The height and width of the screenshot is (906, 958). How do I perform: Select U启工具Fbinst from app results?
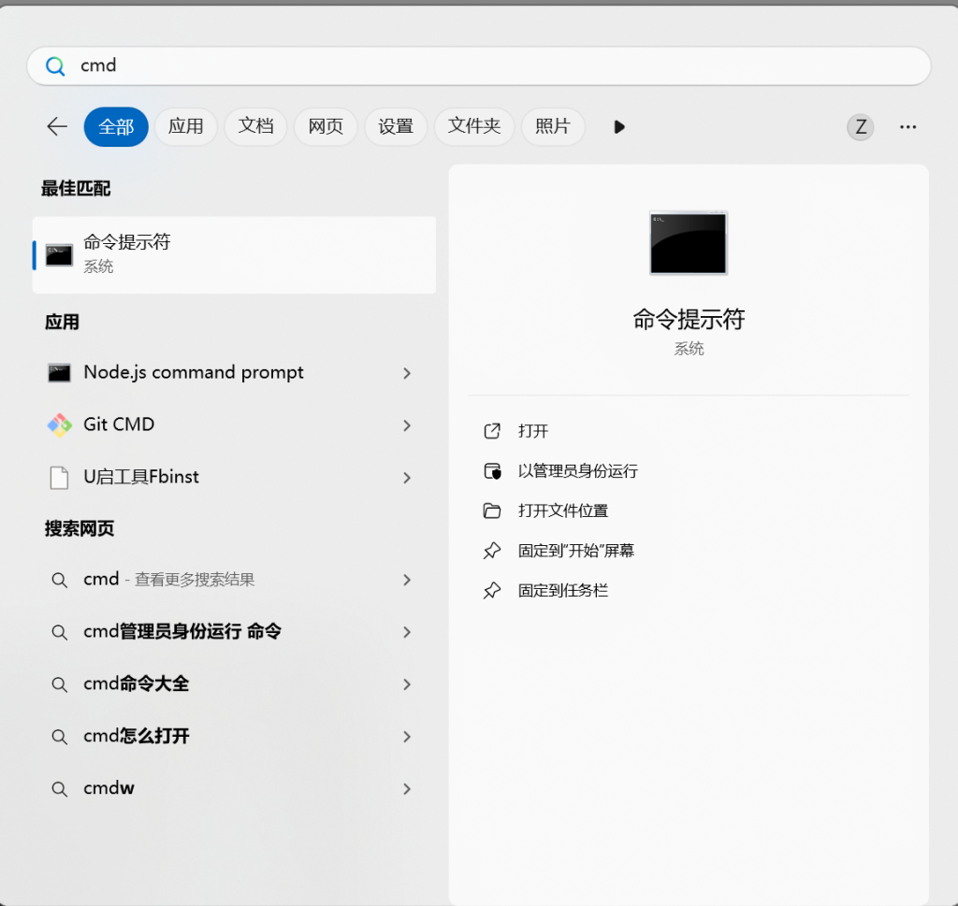(143, 477)
